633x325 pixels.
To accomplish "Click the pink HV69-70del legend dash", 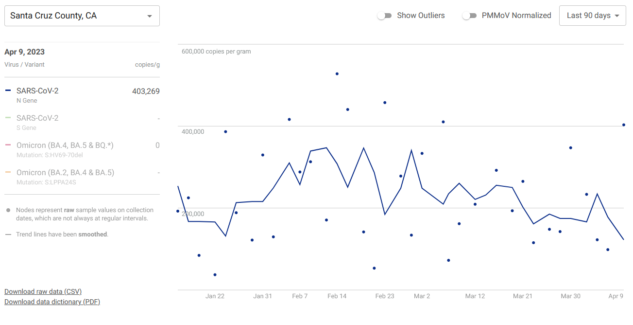I will point(8,145).
